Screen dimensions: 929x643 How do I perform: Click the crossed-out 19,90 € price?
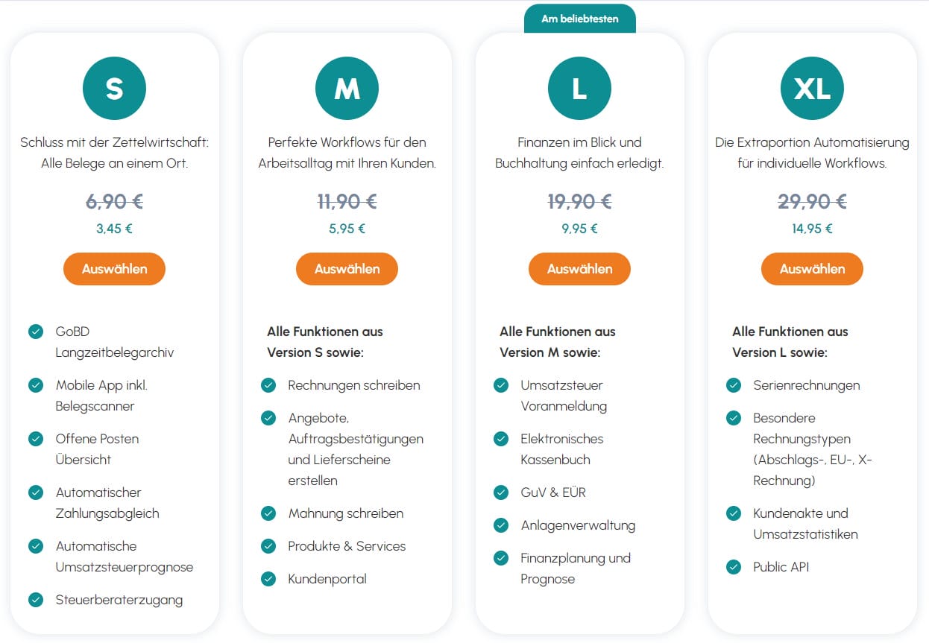pyautogui.click(x=579, y=202)
